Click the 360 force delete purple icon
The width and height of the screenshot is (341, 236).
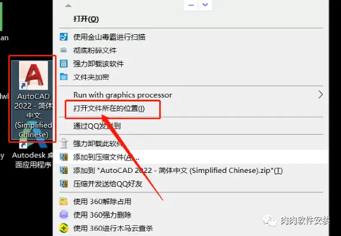64,215
